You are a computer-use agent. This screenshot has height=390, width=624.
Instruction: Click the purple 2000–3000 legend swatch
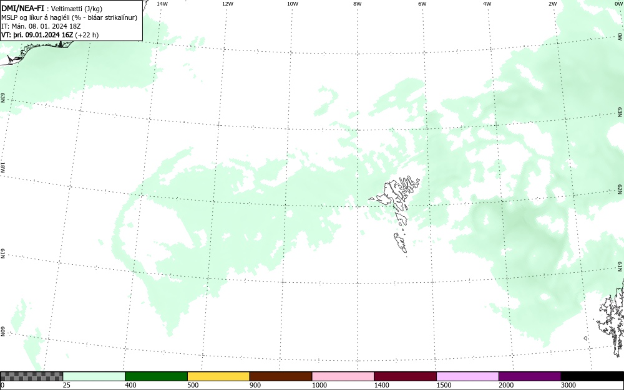[530, 376]
